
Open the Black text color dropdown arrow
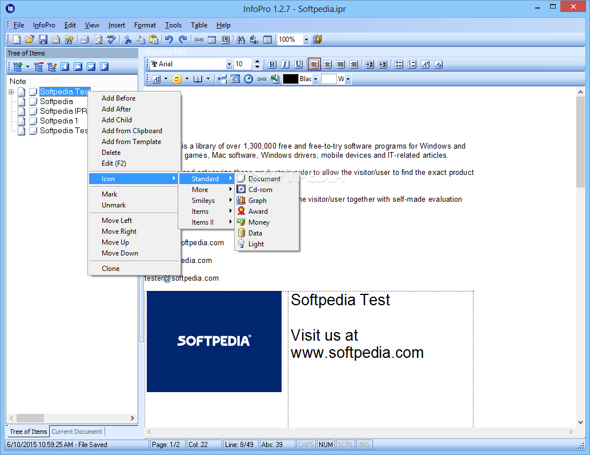(315, 79)
